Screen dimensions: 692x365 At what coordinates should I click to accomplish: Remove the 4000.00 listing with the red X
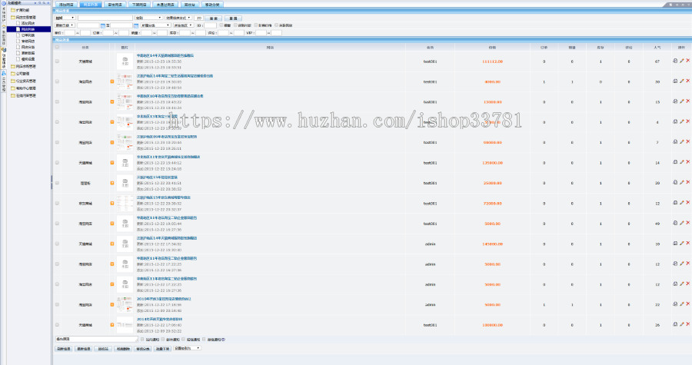687,81
